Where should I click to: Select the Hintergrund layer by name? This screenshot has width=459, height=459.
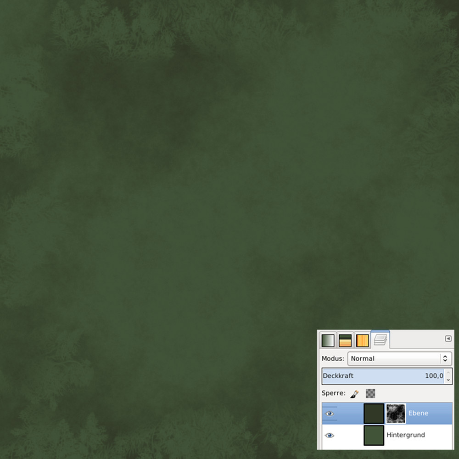pyautogui.click(x=405, y=435)
